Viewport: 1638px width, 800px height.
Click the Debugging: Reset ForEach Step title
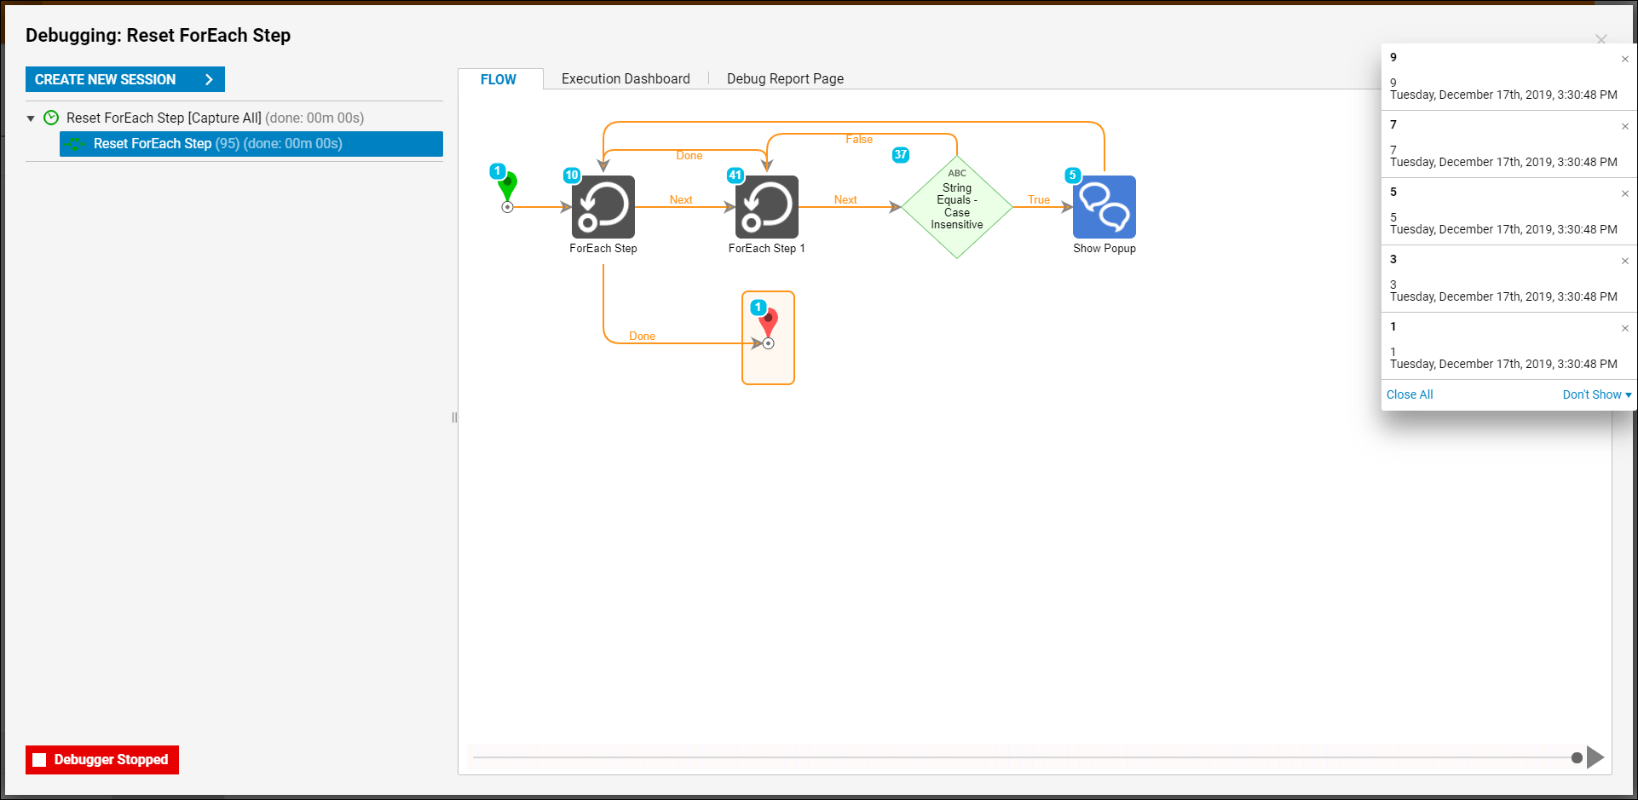point(159,35)
